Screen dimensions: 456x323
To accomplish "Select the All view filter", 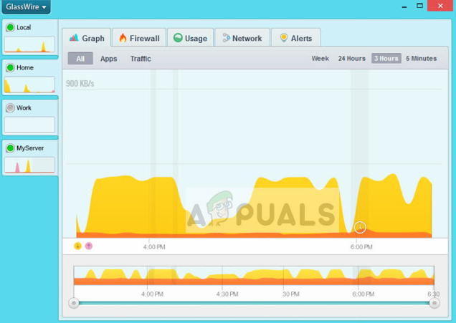I will [80, 59].
